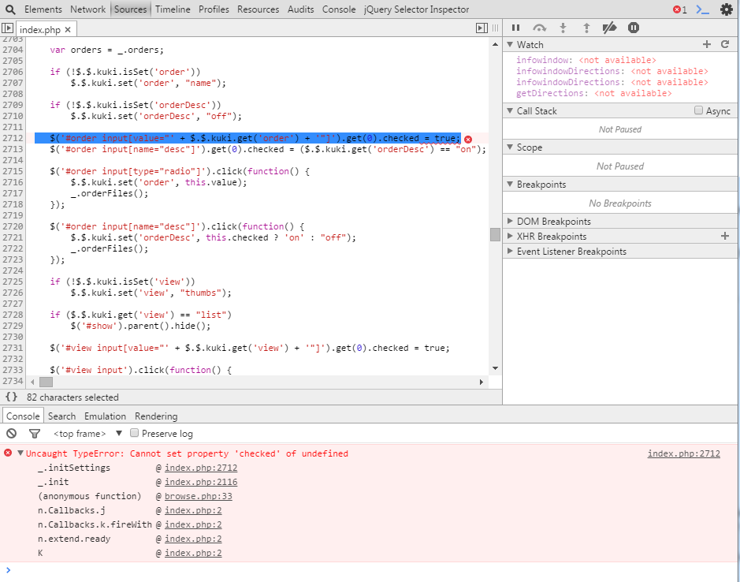Screen dimensions: 740x582
Task: Click the step over debugger button
Action: coord(540,28)
